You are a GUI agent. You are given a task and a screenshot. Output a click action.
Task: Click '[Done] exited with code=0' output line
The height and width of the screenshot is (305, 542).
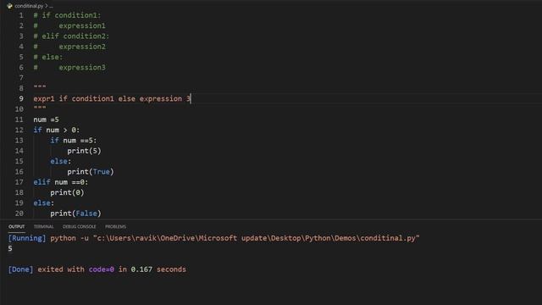click(97, 269)
